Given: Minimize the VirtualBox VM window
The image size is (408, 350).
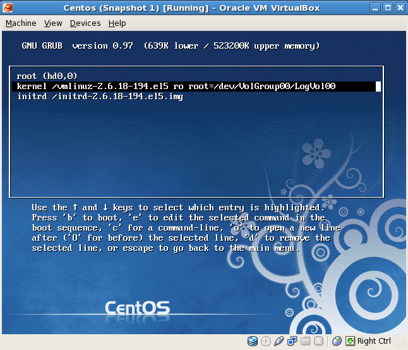Looking at the screenshot, I should point(372,8).
